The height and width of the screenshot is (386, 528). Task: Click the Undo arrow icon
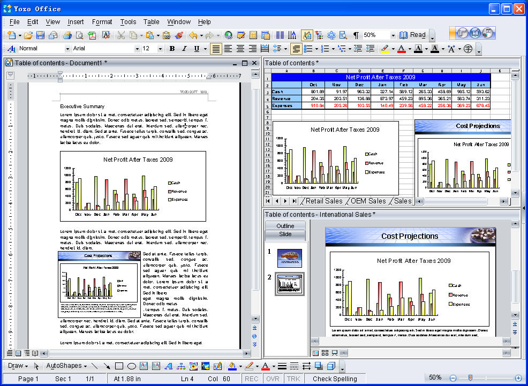point(193,35)
